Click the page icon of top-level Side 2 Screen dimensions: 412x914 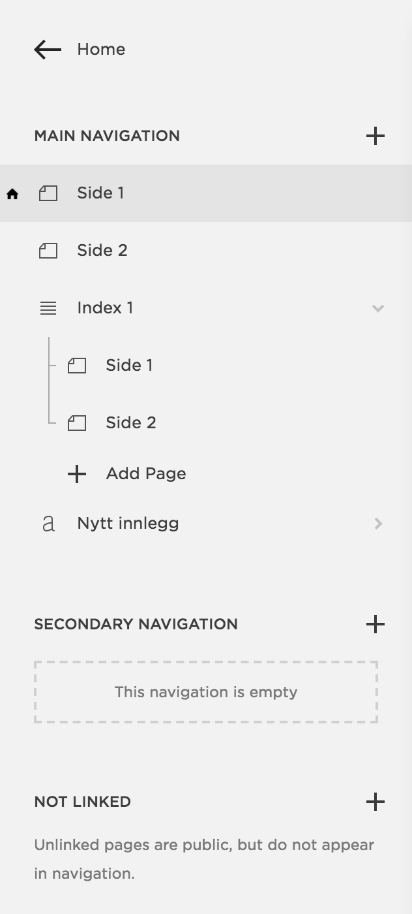(48, 251)
